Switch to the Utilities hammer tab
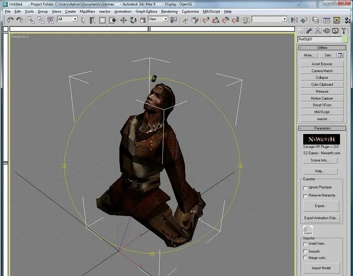353x276 pixels. pos(343,31)
